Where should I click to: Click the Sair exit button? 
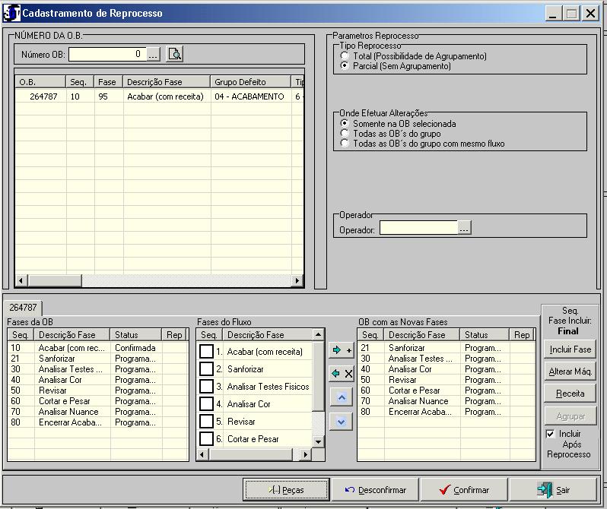[553, 490]
